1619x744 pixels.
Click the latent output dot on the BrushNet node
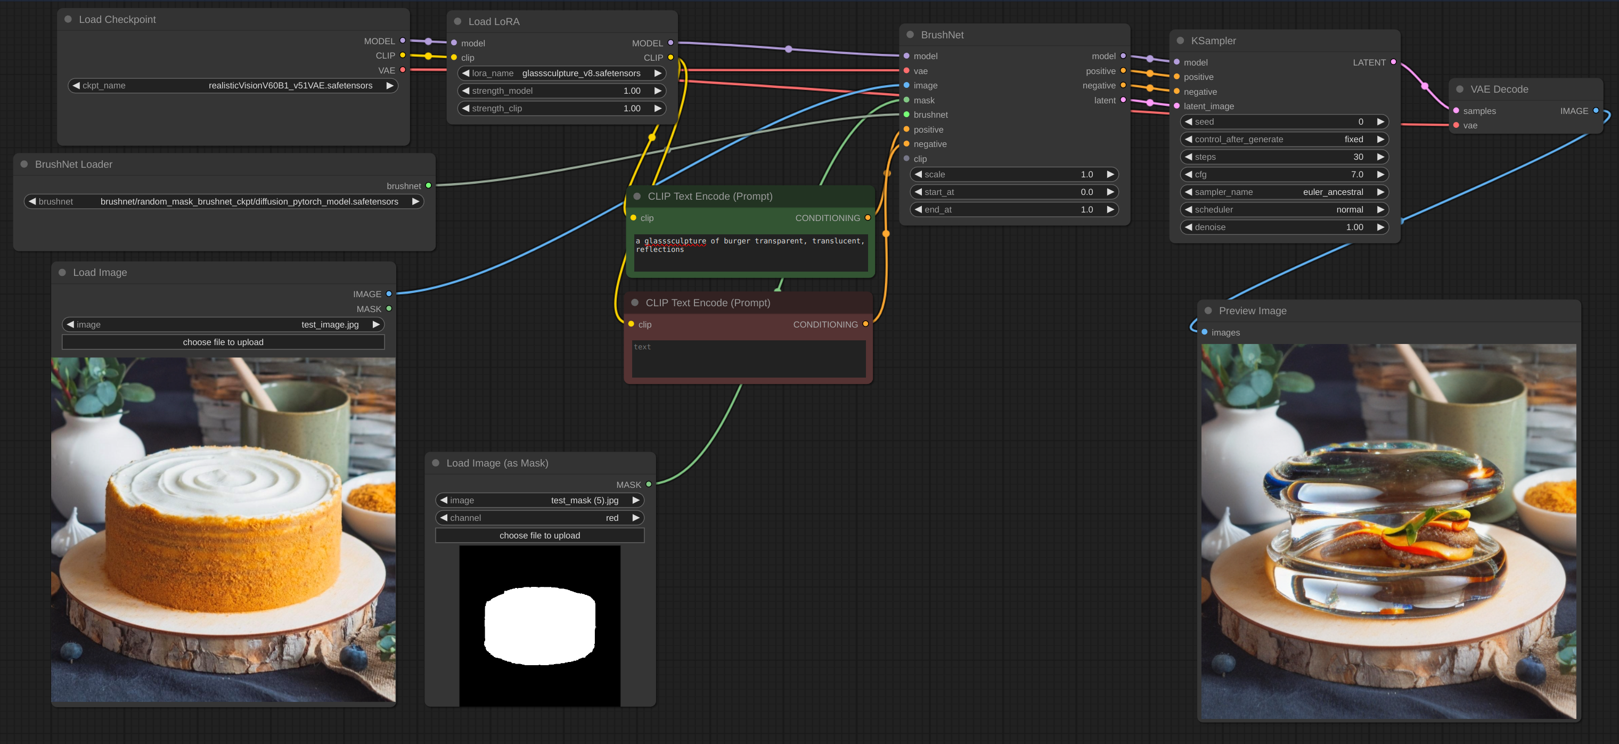tap(1123, 100)
